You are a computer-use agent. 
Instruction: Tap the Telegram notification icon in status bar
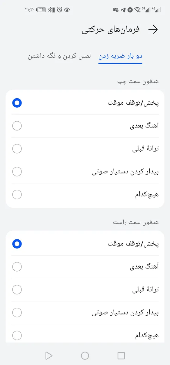(x=123, y=10)
